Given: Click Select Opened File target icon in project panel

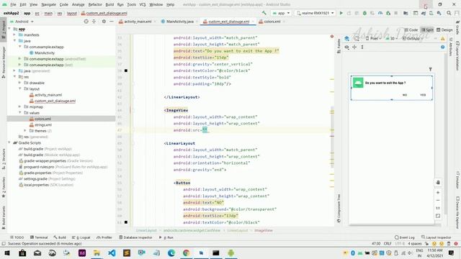Looking at the screenshot, I should click(x=86, y=22).
